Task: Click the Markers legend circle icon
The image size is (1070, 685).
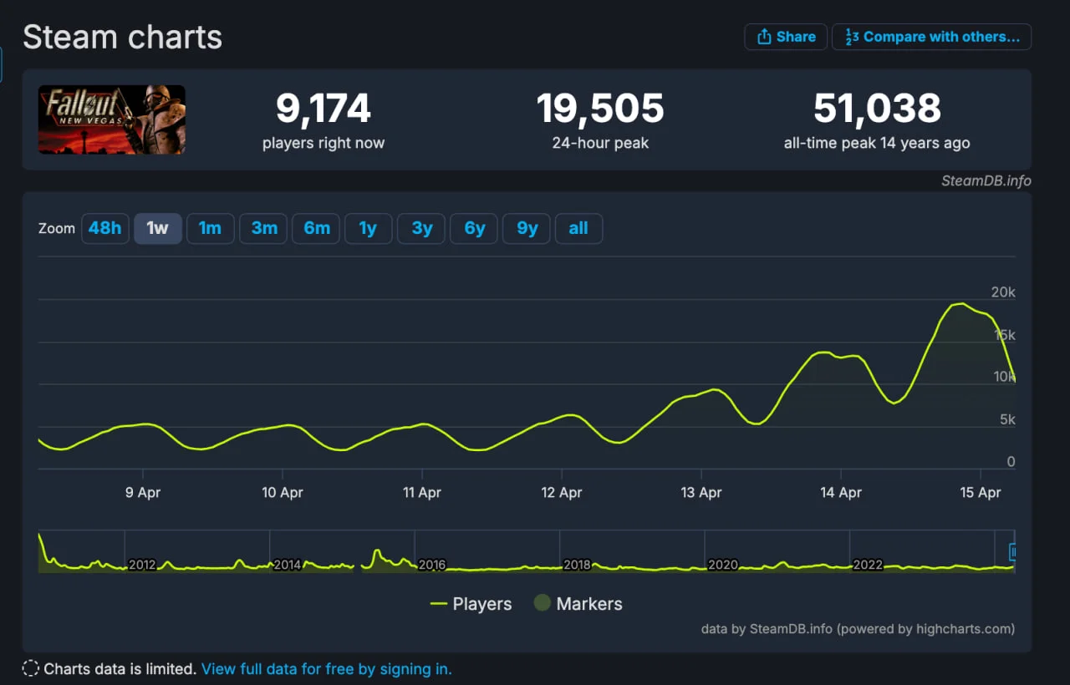Action: point(543,602)
